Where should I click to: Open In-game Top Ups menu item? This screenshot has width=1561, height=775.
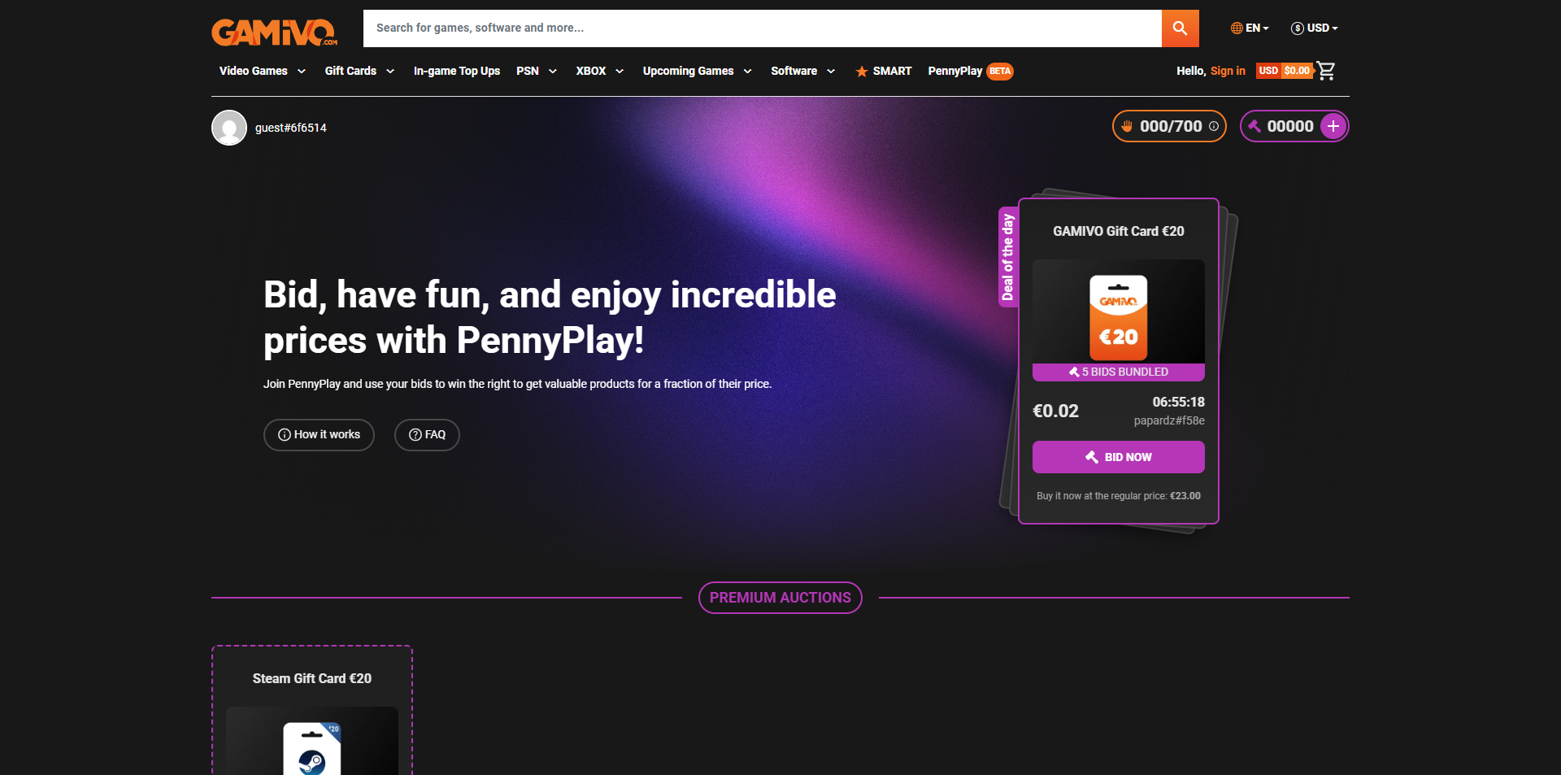point(457,71)
